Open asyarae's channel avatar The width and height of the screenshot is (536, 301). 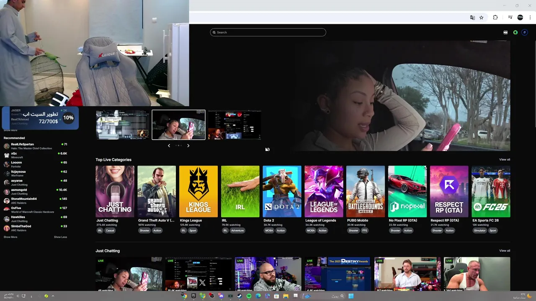[6, 182]
